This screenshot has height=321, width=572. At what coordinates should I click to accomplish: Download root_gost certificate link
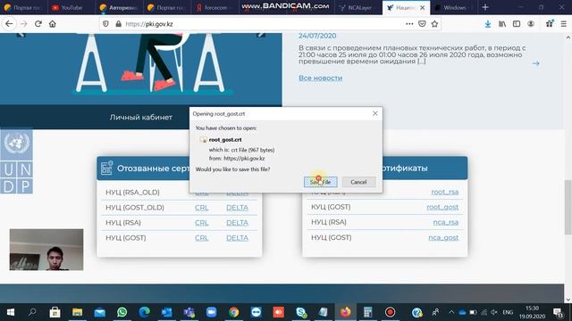point(442,207)
